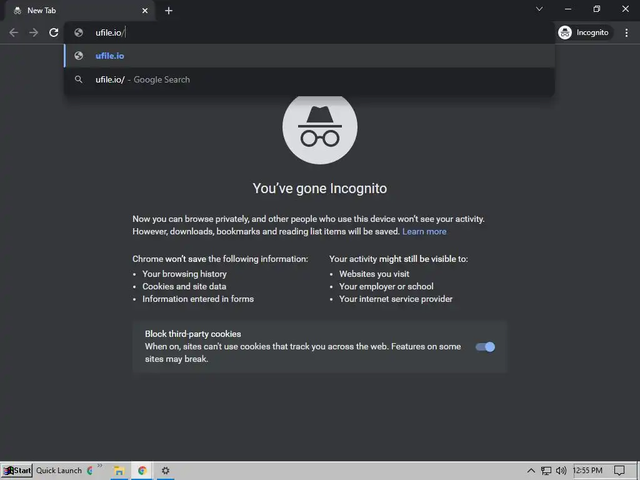
Task: Click the Quick Launch toolbar label
Action: click(59, 471)
